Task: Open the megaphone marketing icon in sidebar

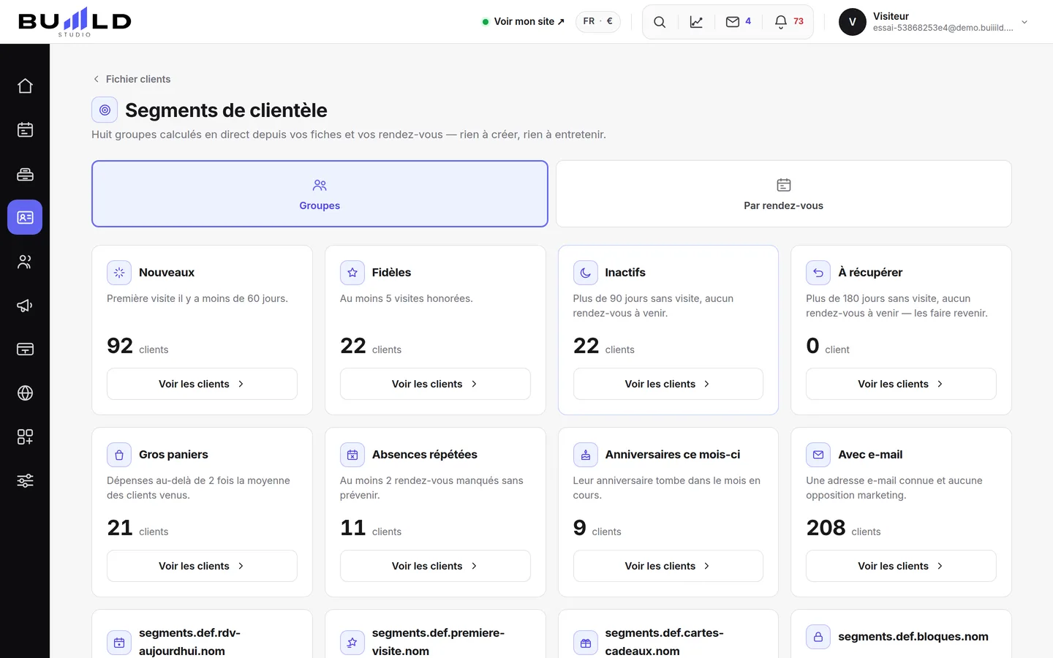Action: tap(25, 306)
